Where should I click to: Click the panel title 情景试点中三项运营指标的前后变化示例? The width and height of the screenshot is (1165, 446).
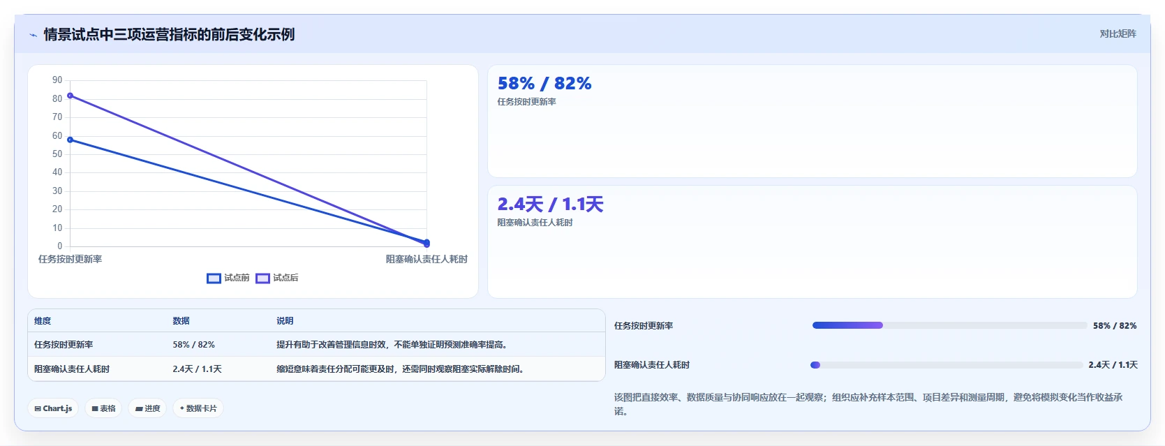pyautogui.click(x=169, y=34)
